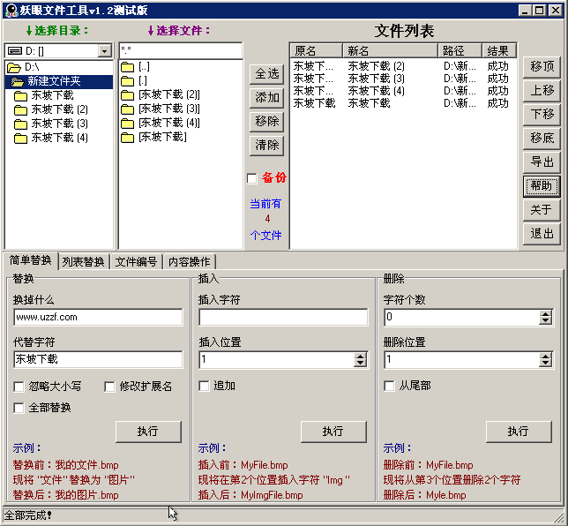Viewport: 568px width, 526px height.
Task: Click 执行 in the 替换 group
Action: [x=148, y=432]
